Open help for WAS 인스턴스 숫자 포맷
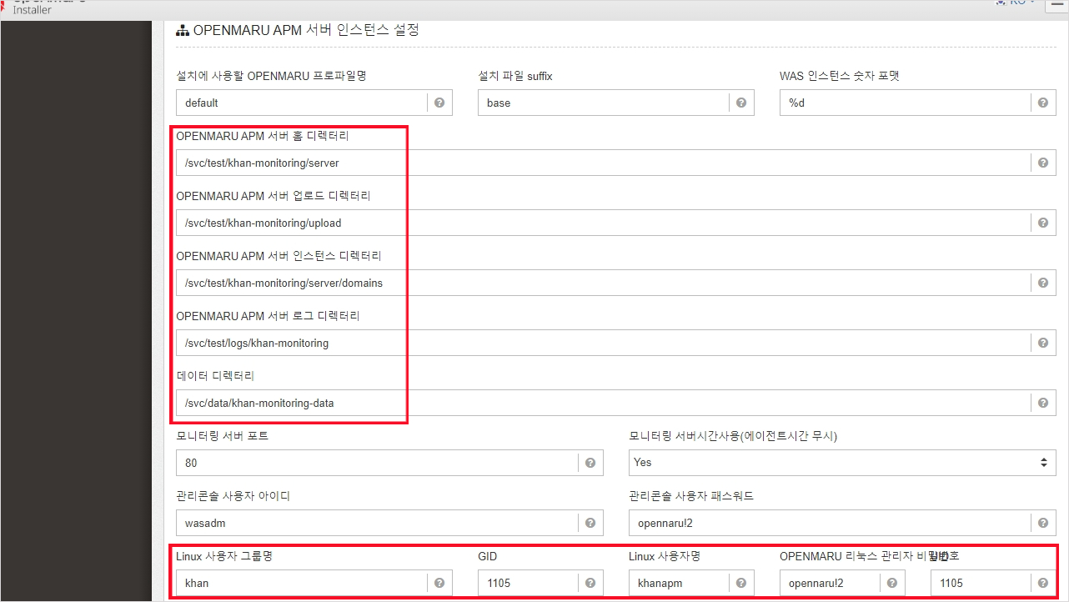This screenshot has height=602, width=1069. (x=1043, y=103)
